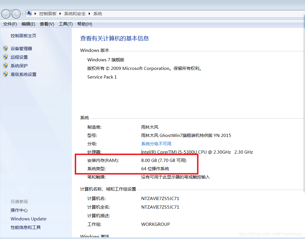Click the 型号: label
The height and width of the screenshot is (239, 305).
[x=92, y=135]
